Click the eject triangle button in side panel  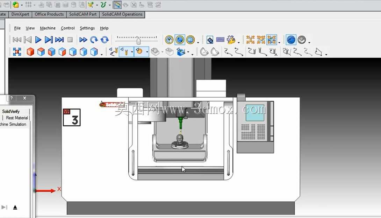coord(15,207)
